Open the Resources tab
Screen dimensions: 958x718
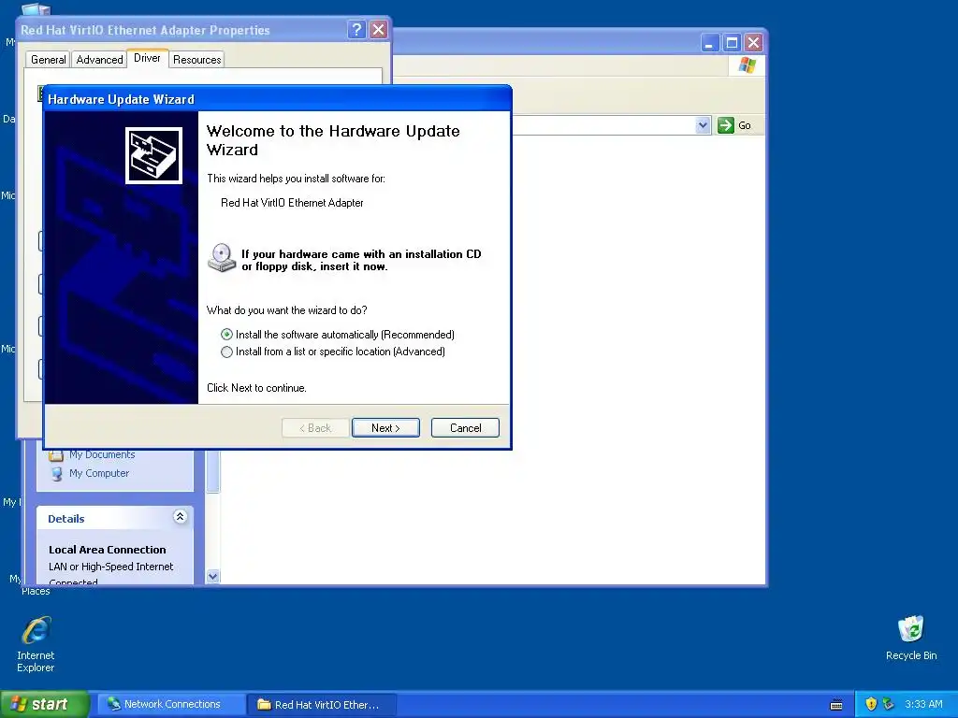196,59
